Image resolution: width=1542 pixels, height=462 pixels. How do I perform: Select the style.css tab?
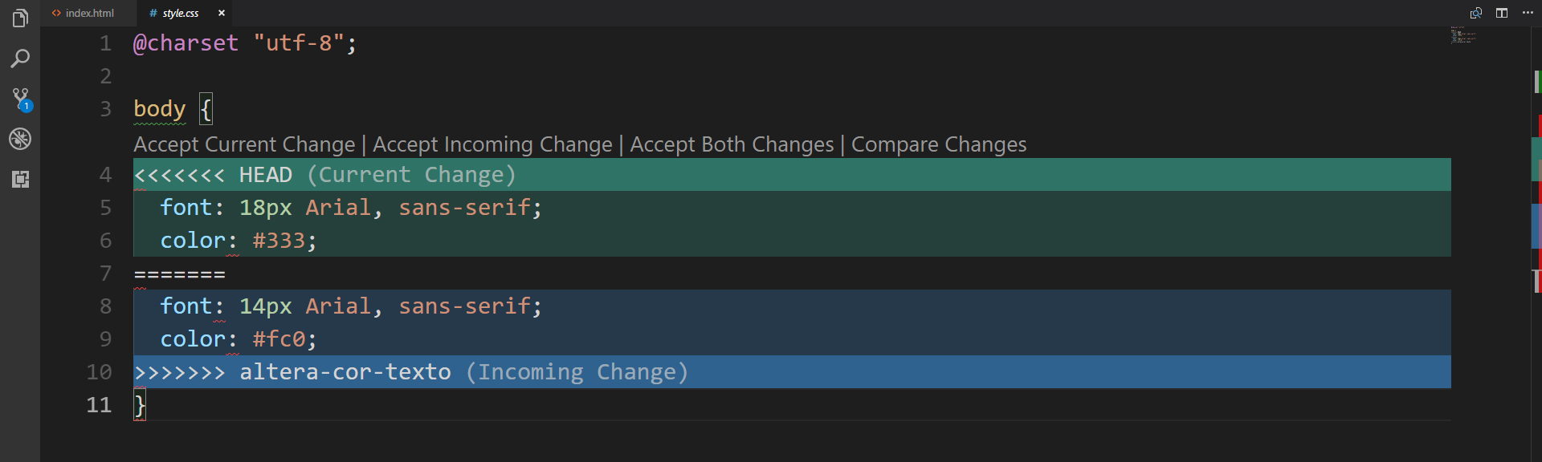(x=180, y=13)
